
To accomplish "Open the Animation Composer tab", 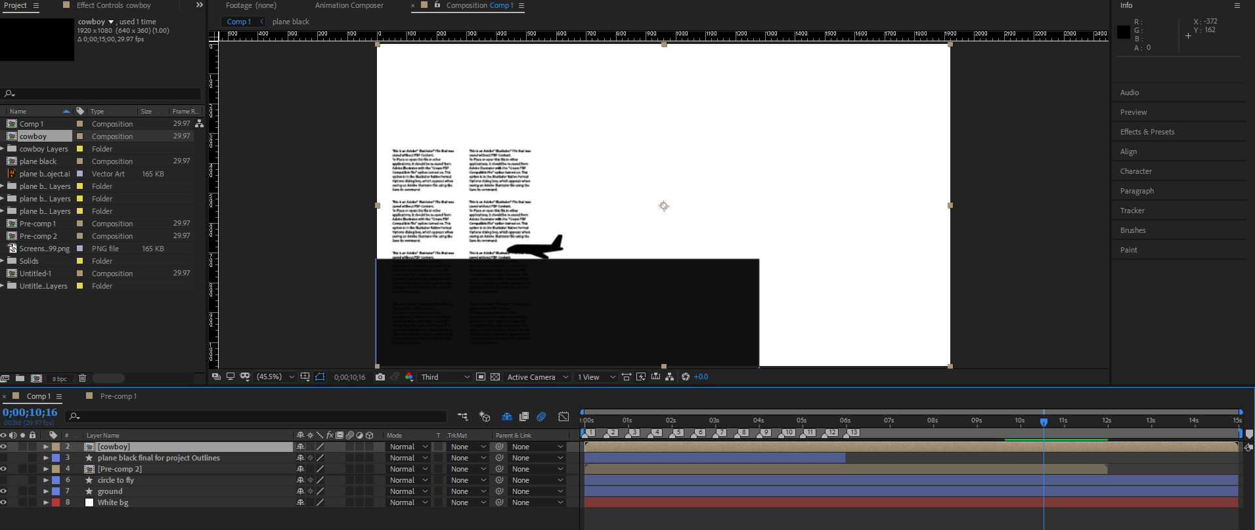I will (349, 5).
